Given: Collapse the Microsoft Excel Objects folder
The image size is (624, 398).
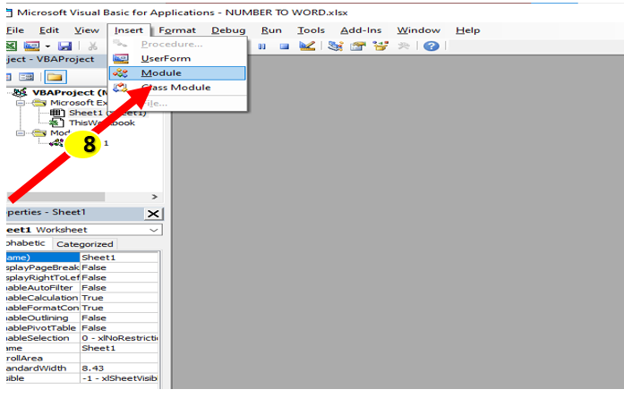Looking at the screenshot, I should (x=21, y=103).
